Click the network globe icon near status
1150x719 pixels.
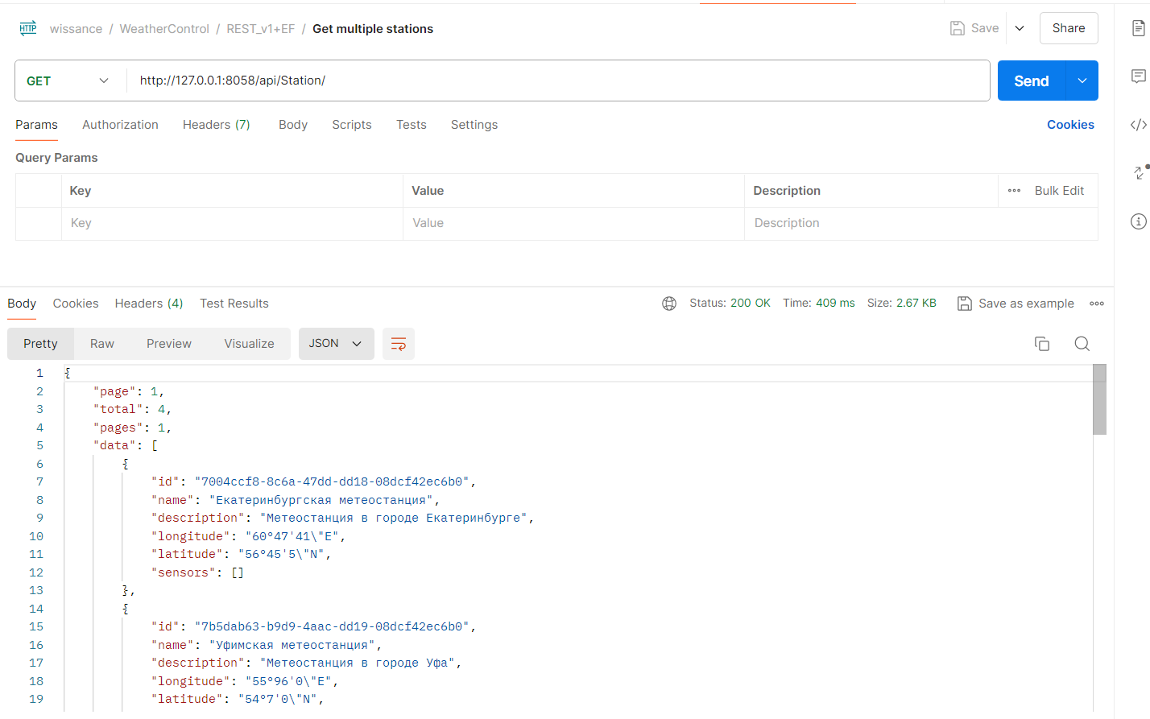pyautogui.click(x=669, y=304)
